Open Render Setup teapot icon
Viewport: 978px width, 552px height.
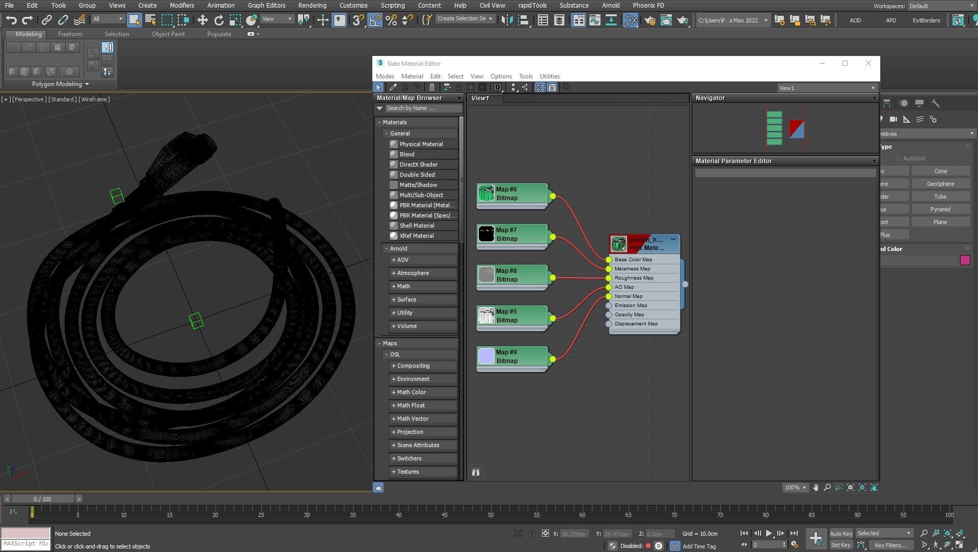click(649, 20)
